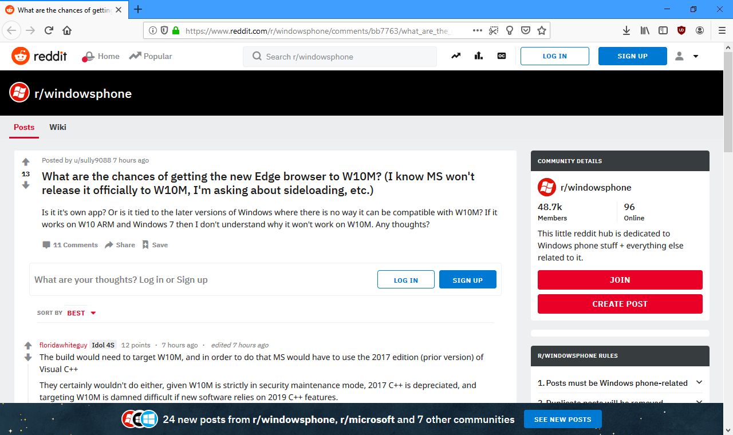Screen dimensions: 733x435
Task: Reload the page with the refresh icon
Action: (x=49, y=30)
